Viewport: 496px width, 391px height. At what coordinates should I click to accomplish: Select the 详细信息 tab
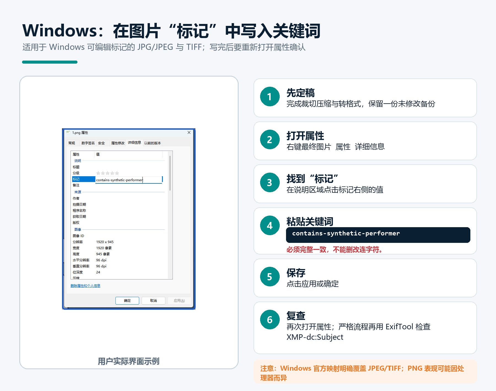[x=134, y=142]
